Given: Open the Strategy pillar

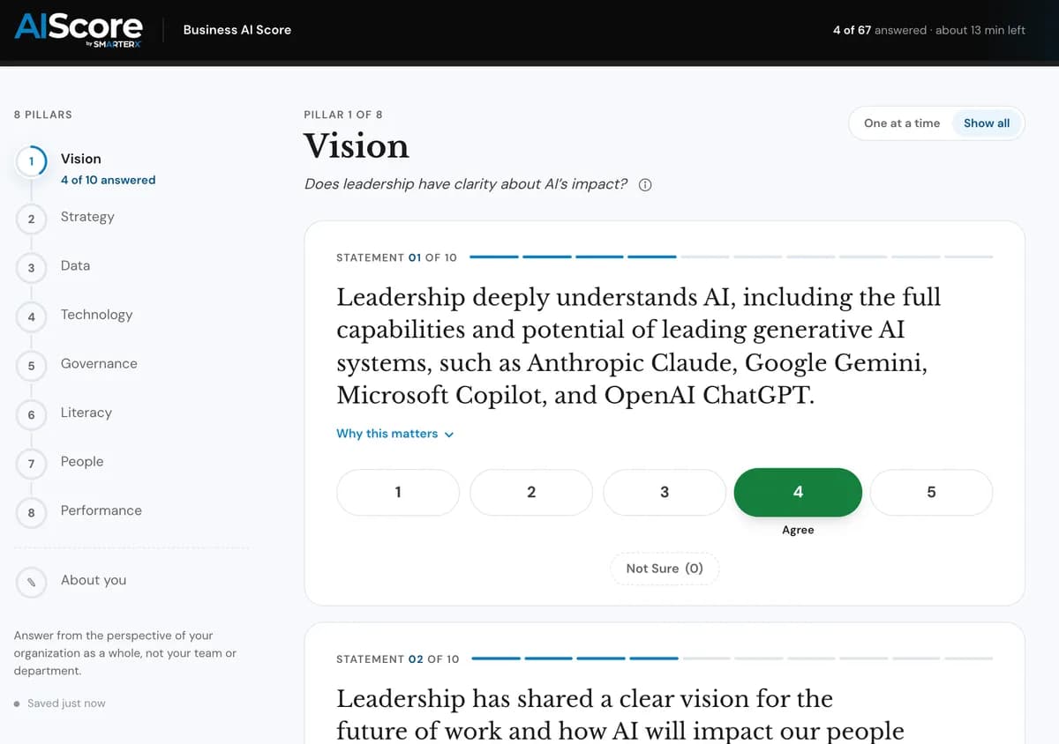Looking at the screenshot, I should click(x=87, y=217).
